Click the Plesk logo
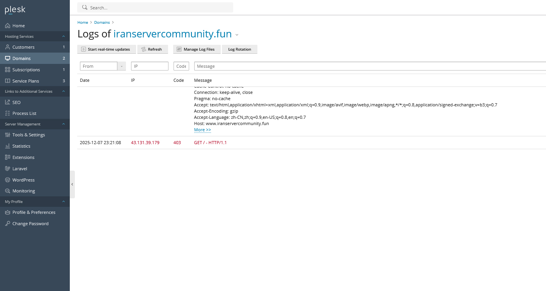The height and width of the screenshot is (291, 546). (15, 10)
